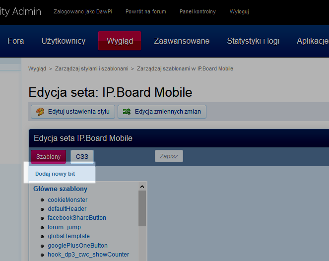Go to Zarządzaj szablonami w IP.Board Mobile breadcrumb
This screenshot has height=261, width=329.
185,68
